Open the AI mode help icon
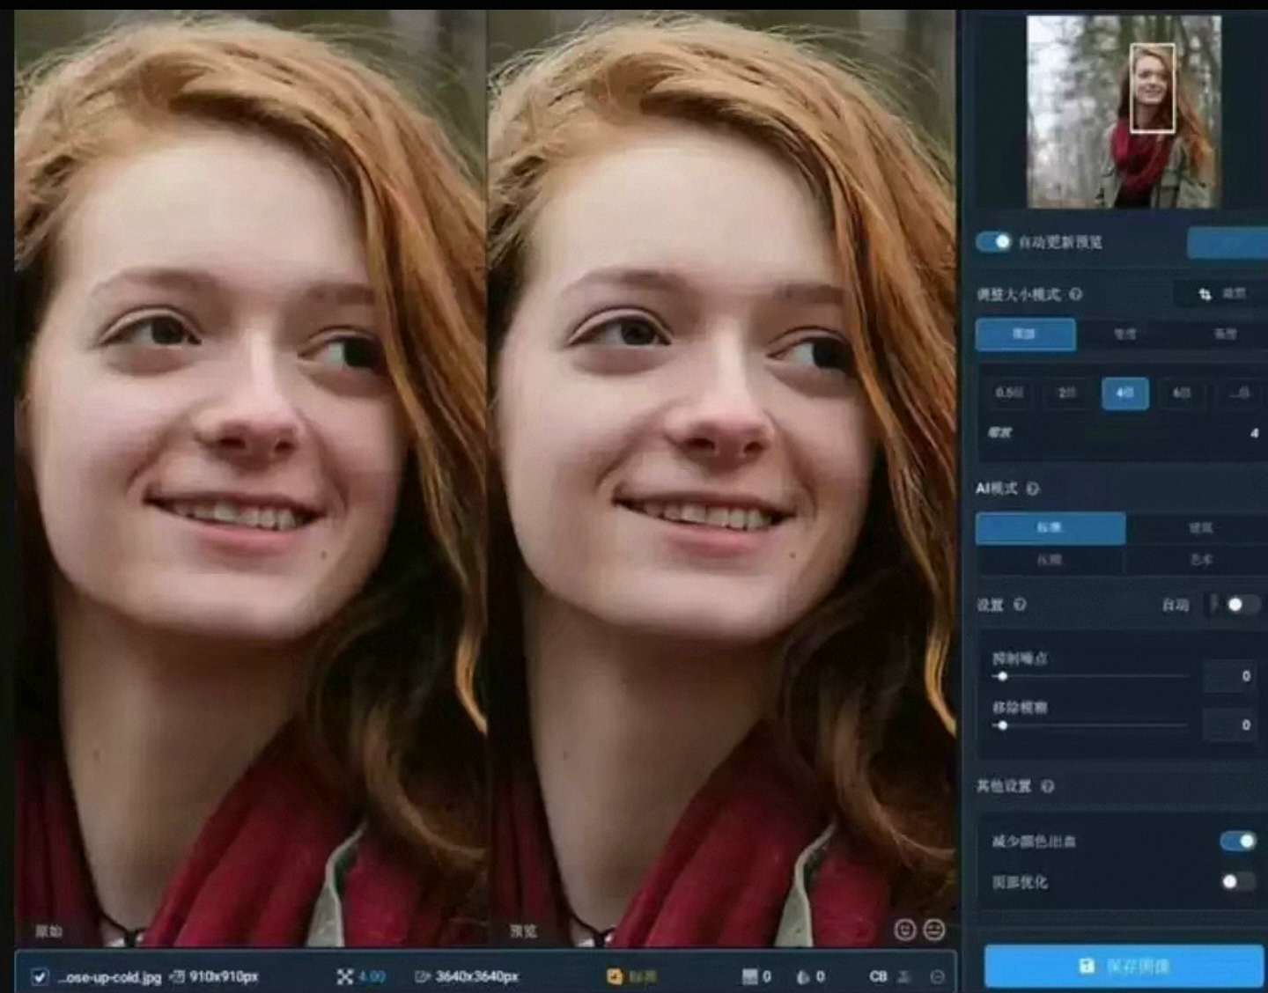The width and height of the screenshot is (1268, 993). tap(1033, 489)
